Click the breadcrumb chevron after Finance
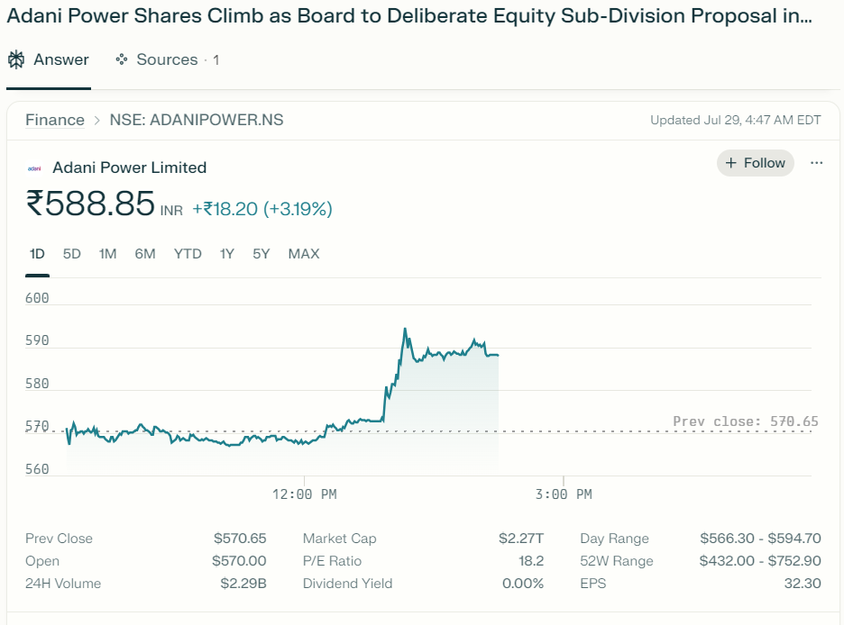This screenshot has width=844, height=625. tap(96, 121)
